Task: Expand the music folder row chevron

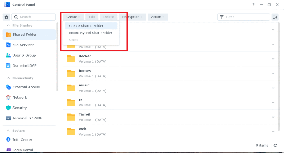Action: point(273,88)
